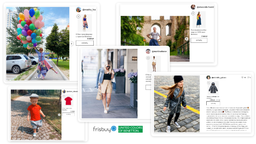Select the 9 999 ₽ price
This screenshot has height=144, width=256.
click(90, 39)
